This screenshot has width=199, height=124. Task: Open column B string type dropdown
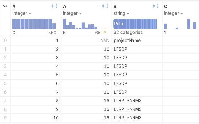pos(121,13)
